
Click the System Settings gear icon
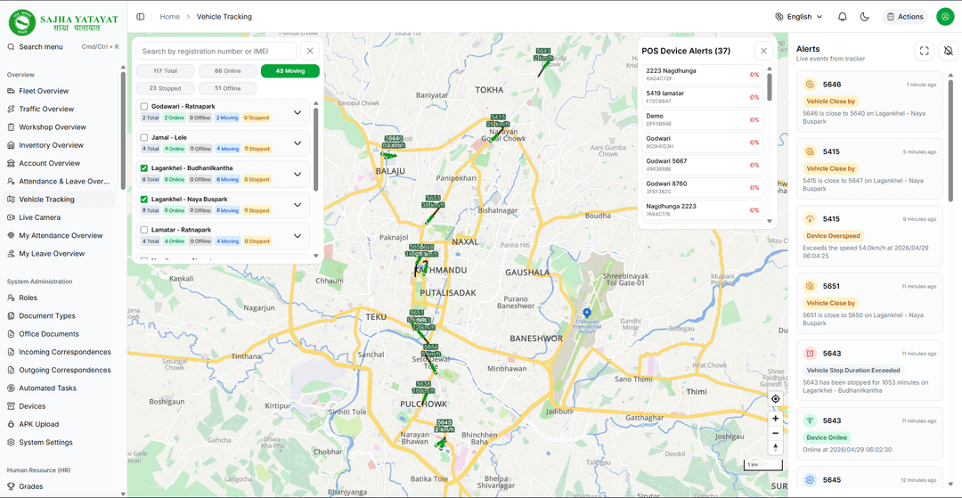tap(11, 442)
